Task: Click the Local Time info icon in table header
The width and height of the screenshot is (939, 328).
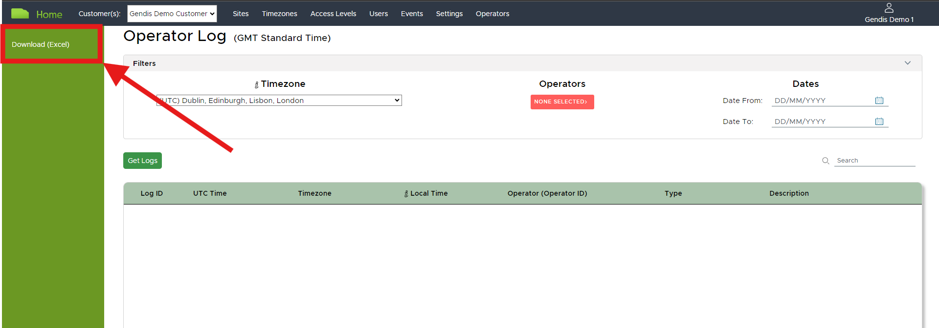Action: pos(406,194)
